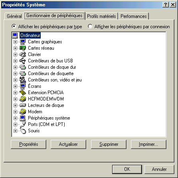
Task: Expand the Lecteurs de disque branch
Action: point(15,105)
